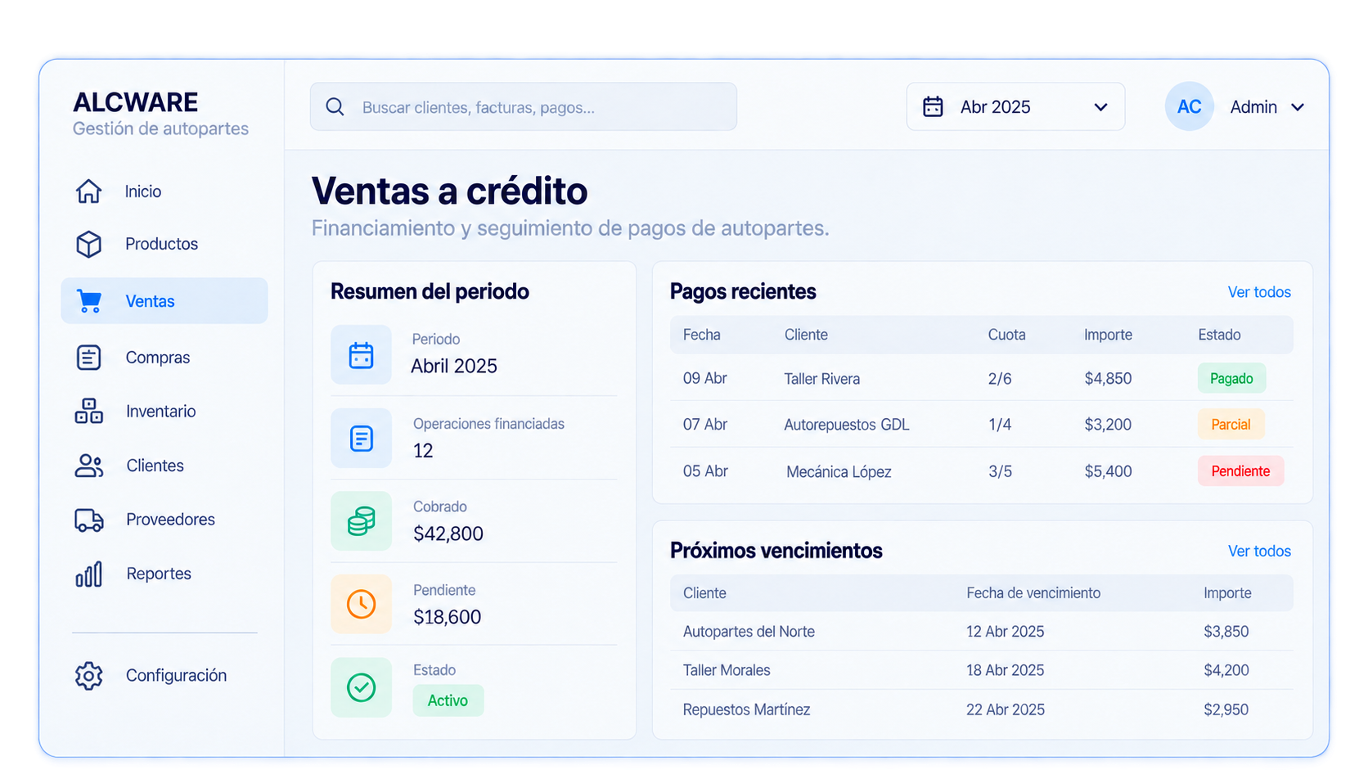Click the 18 Abr 2025 due date
Screen dimensions: 1368x770
pyautogui.click(x=1005, y=670)
